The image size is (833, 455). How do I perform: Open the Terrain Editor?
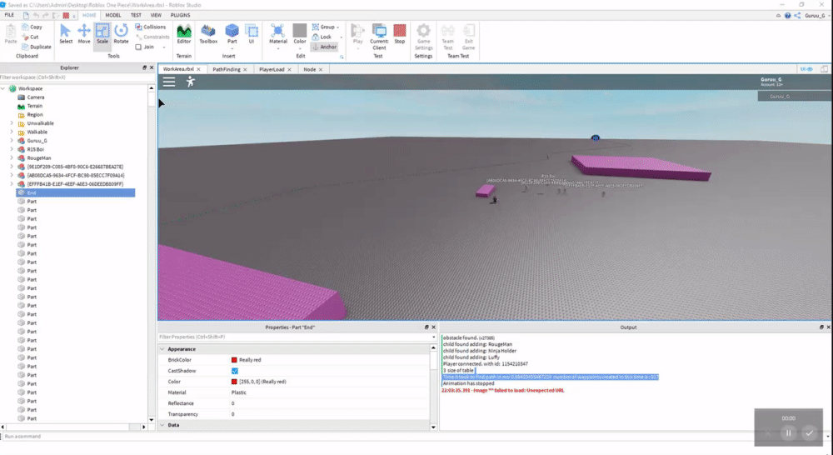pos(184,34)
